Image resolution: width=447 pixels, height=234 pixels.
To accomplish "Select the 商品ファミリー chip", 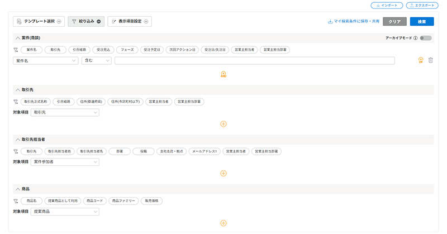I will point(123,201).
